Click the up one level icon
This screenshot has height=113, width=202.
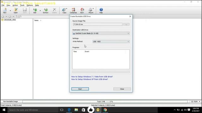coord(16,17)
